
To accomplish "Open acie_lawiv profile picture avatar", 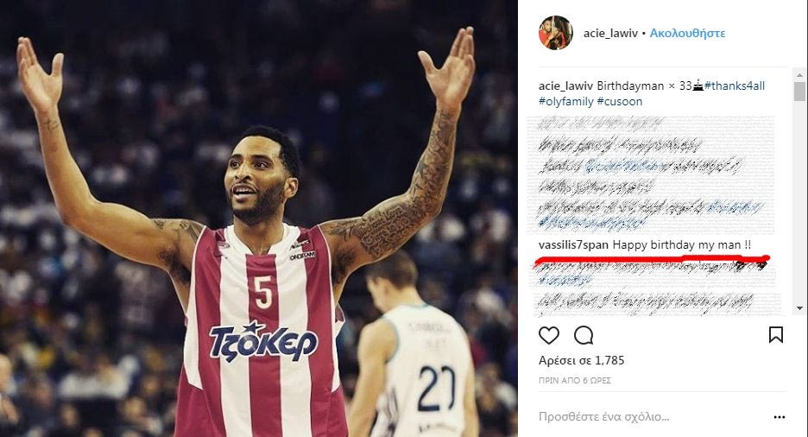I will click(x=556, y=33).
